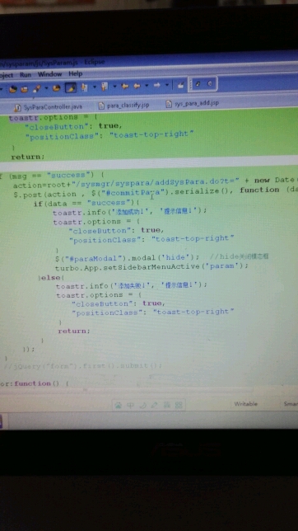Click the //hide关闭模态框 comment
The width and height of the screenshot is (298, 531).
click(240, 256)
